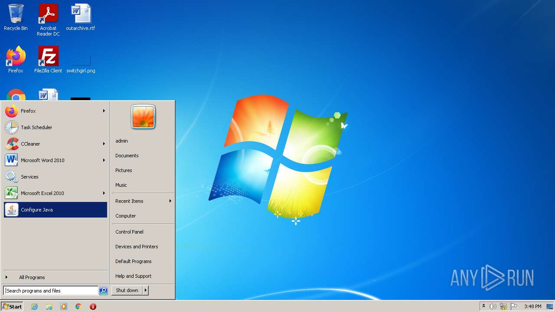Open Devices and Printers
The width and height of the screenshot is (555, 312).
coord(143,247)
